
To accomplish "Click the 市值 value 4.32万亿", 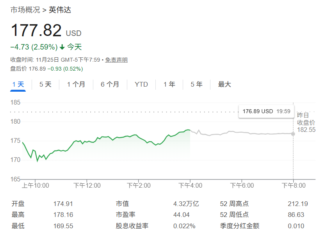I will pos(186,204).
